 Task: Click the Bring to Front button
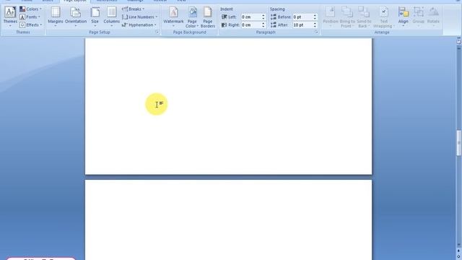(x=347, y=17)
